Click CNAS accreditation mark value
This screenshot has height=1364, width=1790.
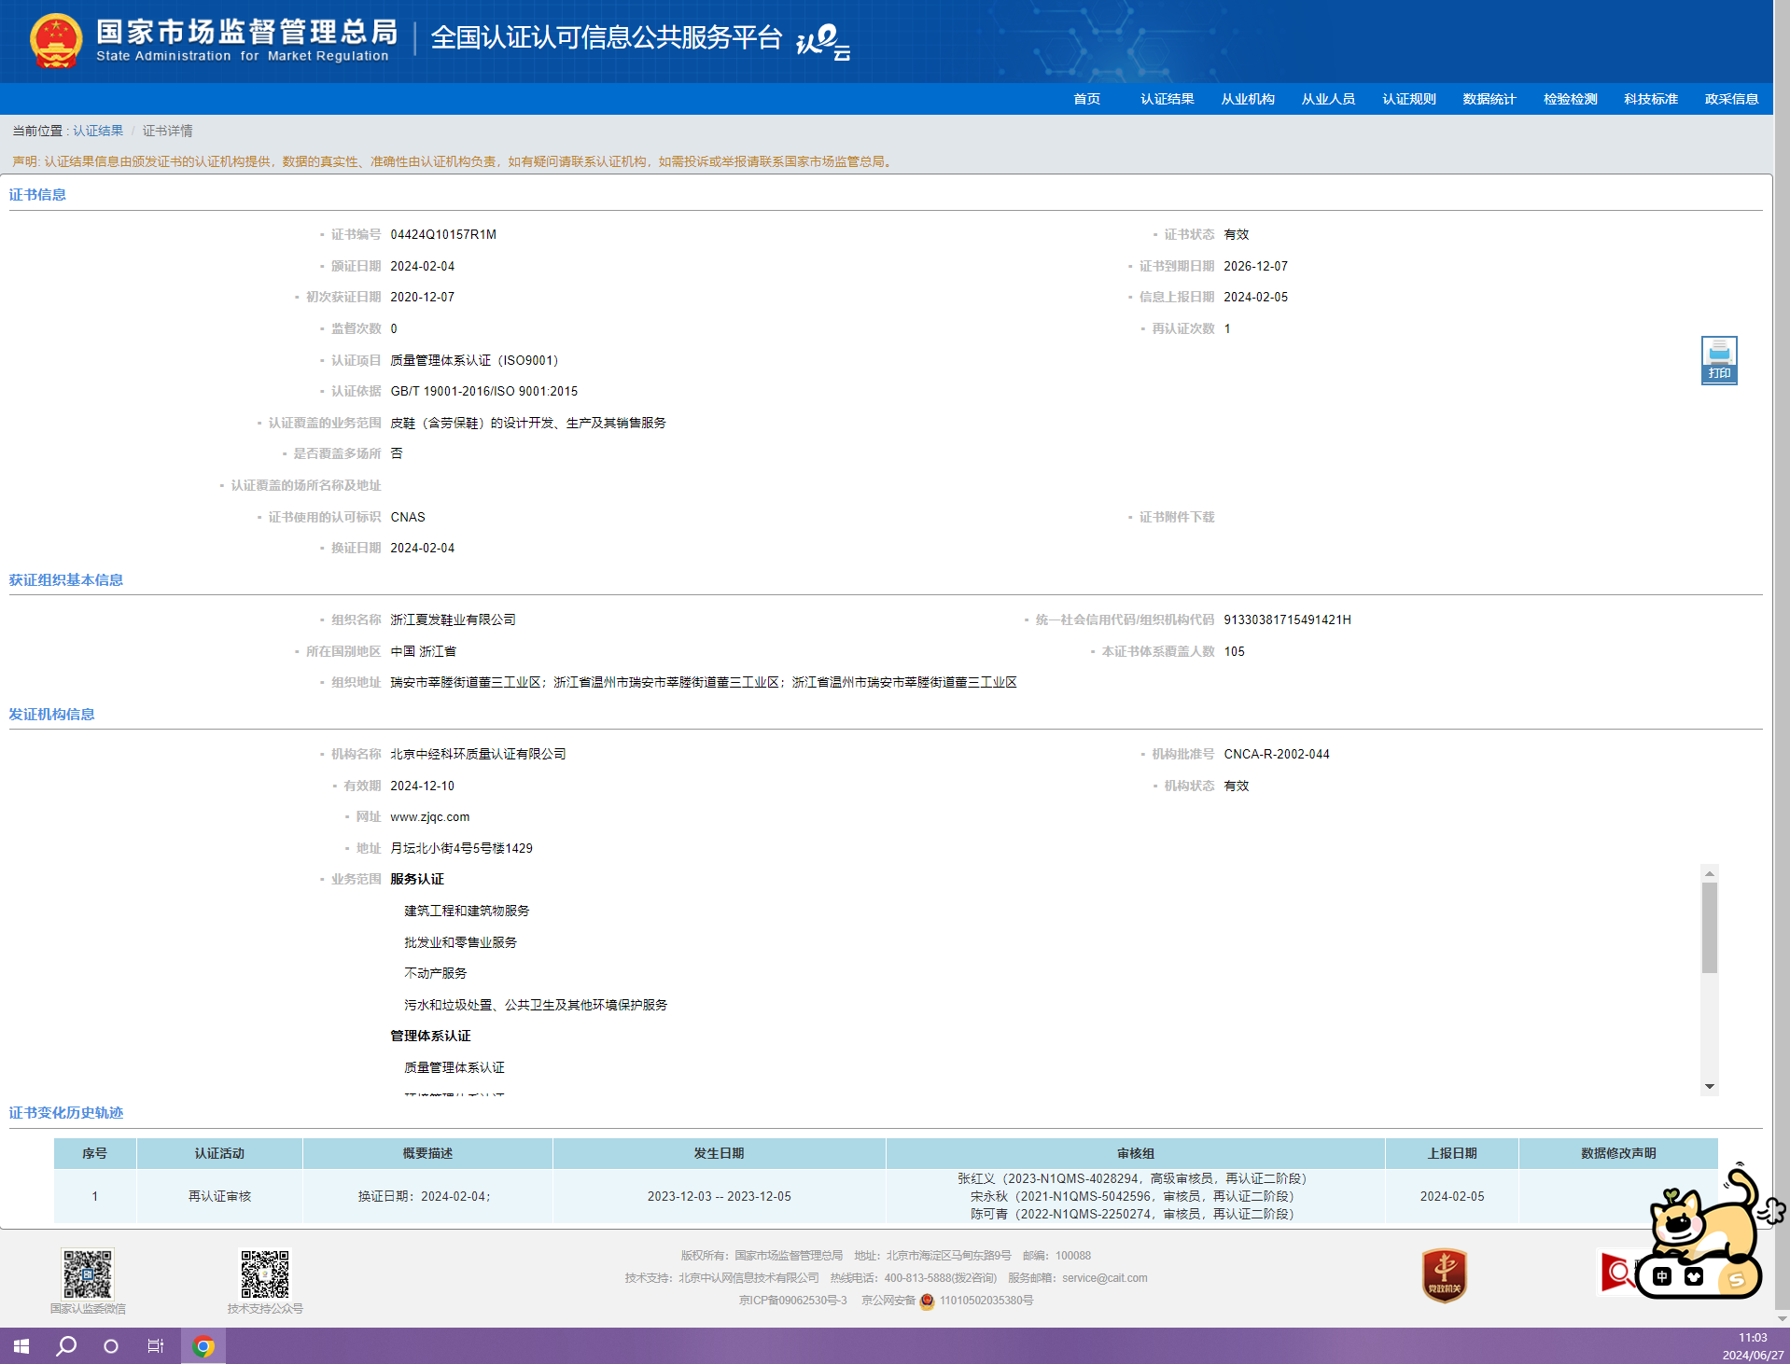[x=408, y=517]
